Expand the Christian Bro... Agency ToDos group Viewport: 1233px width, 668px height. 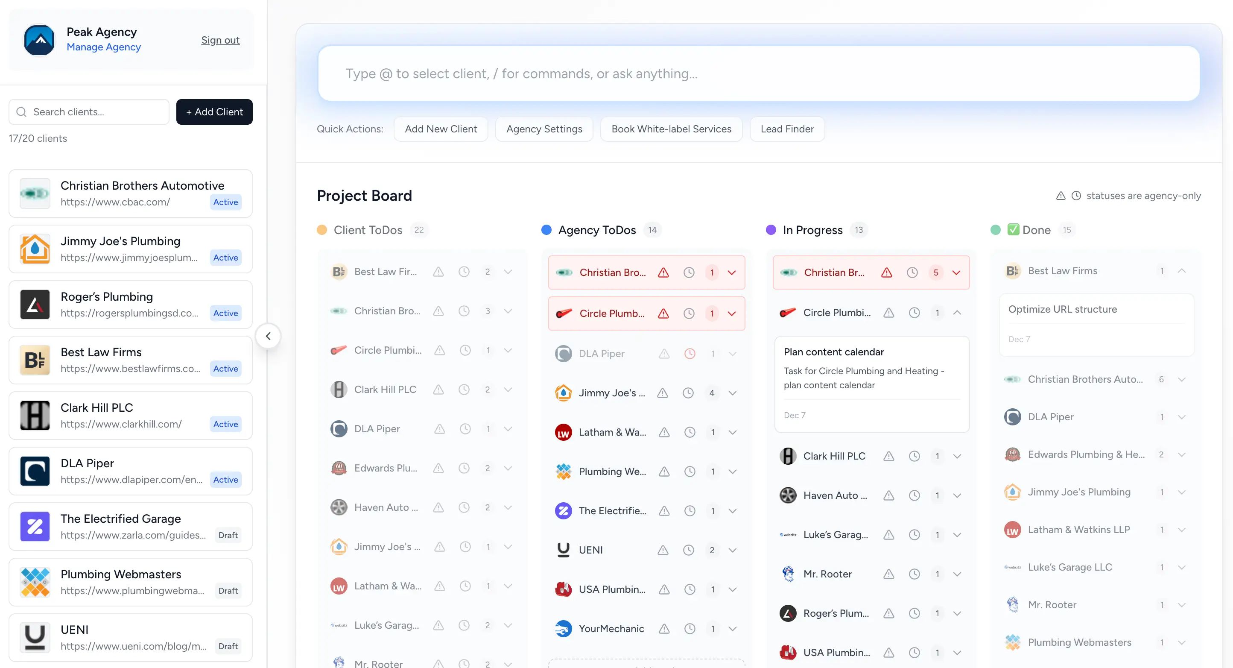click(732, 272)
